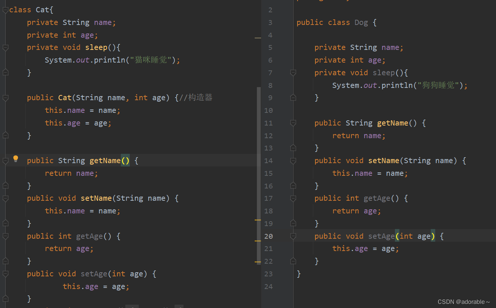Click the fold end marker closing Cat's setName

(5, 223)
